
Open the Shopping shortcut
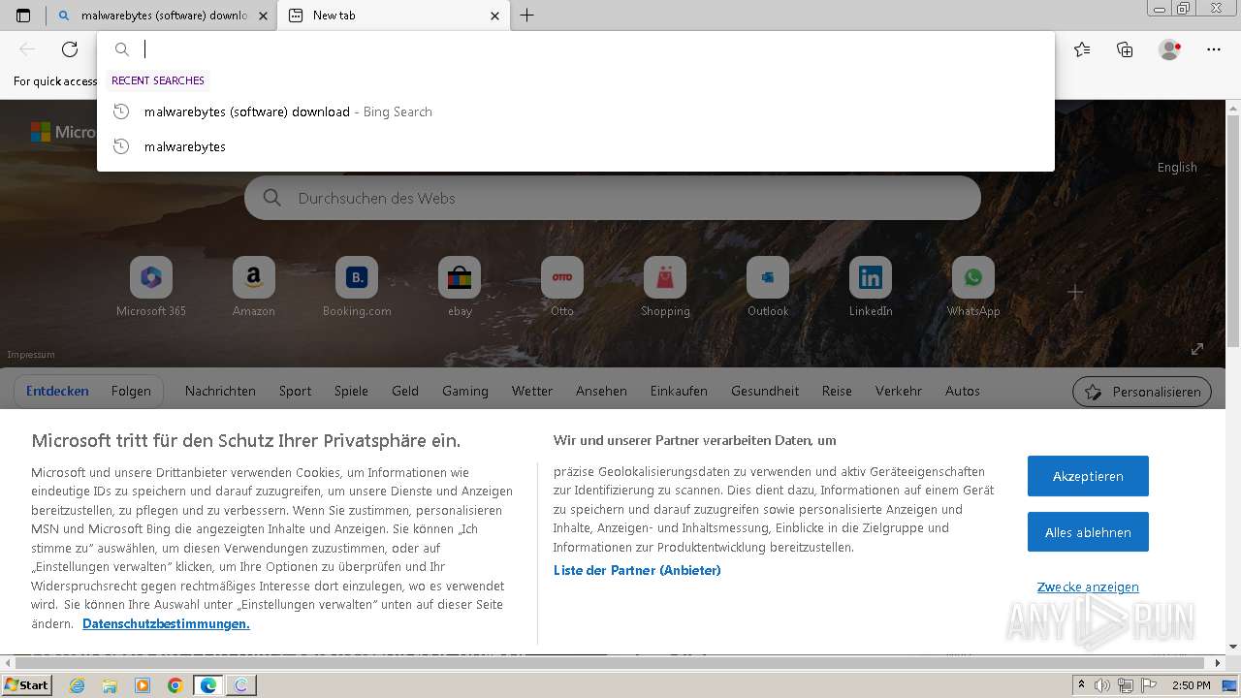click(x=665, y=287)
